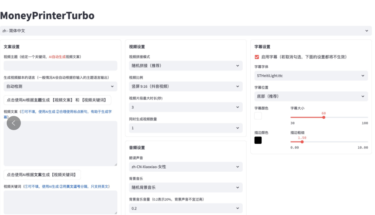Click the round back arrow icon

[14, 123]
